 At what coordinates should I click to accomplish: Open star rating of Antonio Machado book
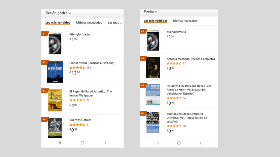[x=174, y=64]
